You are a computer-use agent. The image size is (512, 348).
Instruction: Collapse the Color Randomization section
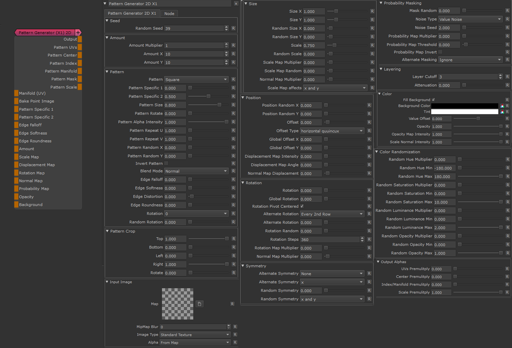click(x=377, y=152)
